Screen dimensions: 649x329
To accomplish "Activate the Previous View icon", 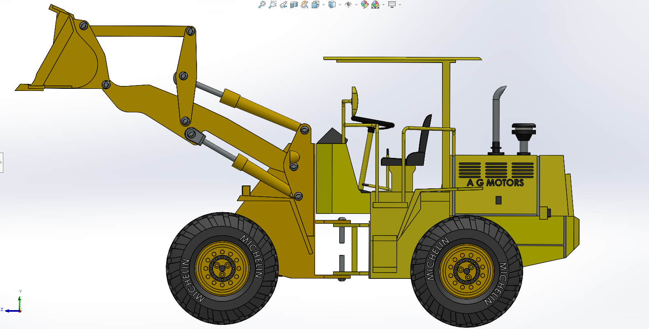I will click(x=283, y=5).
